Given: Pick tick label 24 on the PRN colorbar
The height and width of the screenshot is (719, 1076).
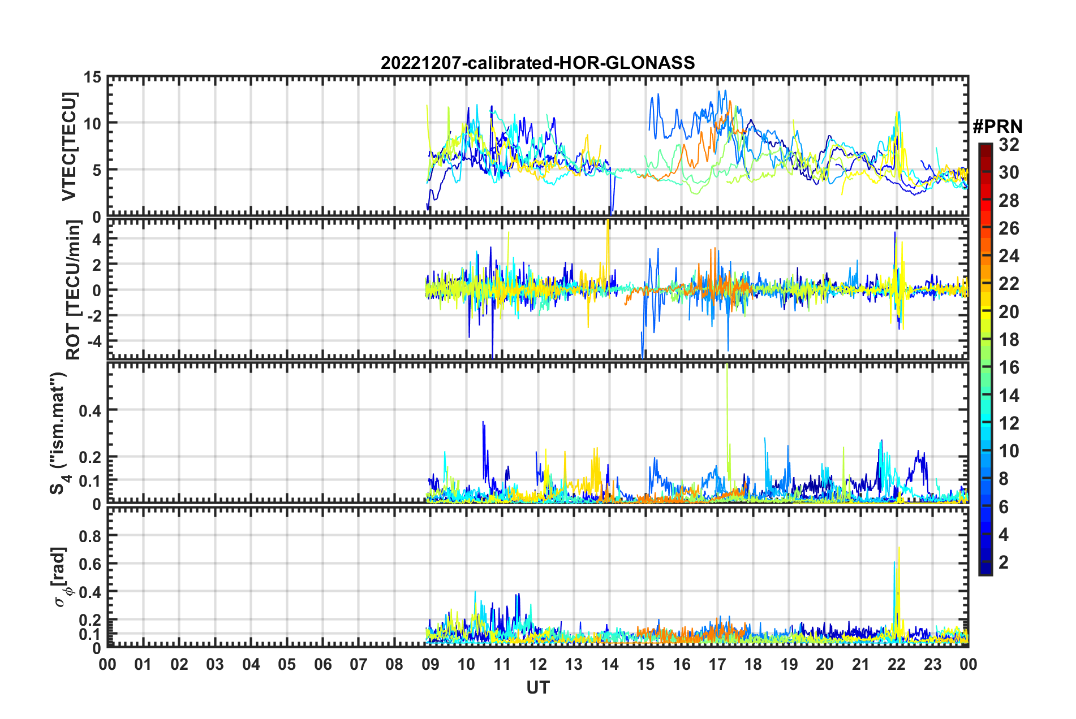Looking at the screenshot, I should pos(1009,256).
